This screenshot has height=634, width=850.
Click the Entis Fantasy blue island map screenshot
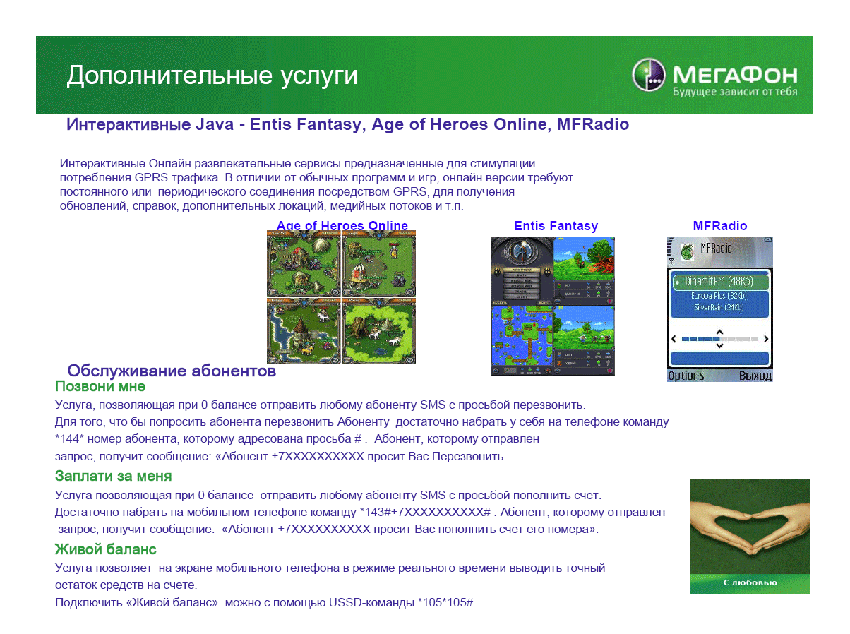tap(522, 340)
